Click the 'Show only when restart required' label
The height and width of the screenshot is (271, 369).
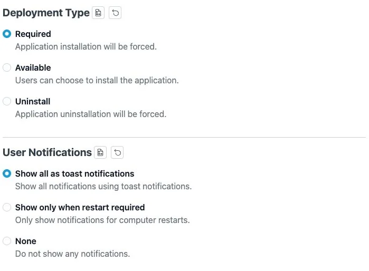pyautogui.click(x=80, y=208)
